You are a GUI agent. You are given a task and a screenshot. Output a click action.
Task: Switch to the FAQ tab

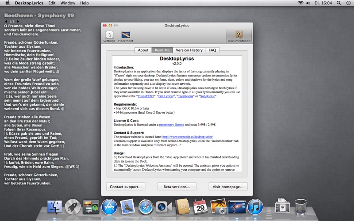click(x=212, y=50)
